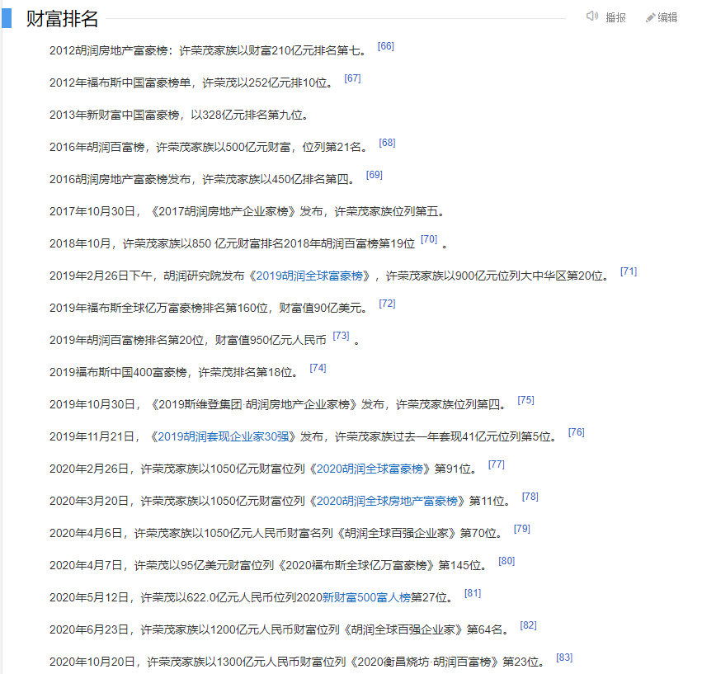Click citation reference [76]

coord(577,432)
